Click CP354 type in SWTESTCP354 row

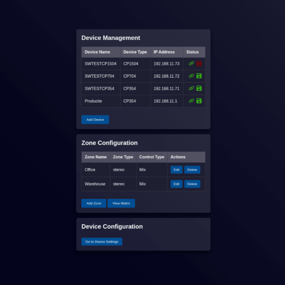(130, 89)
